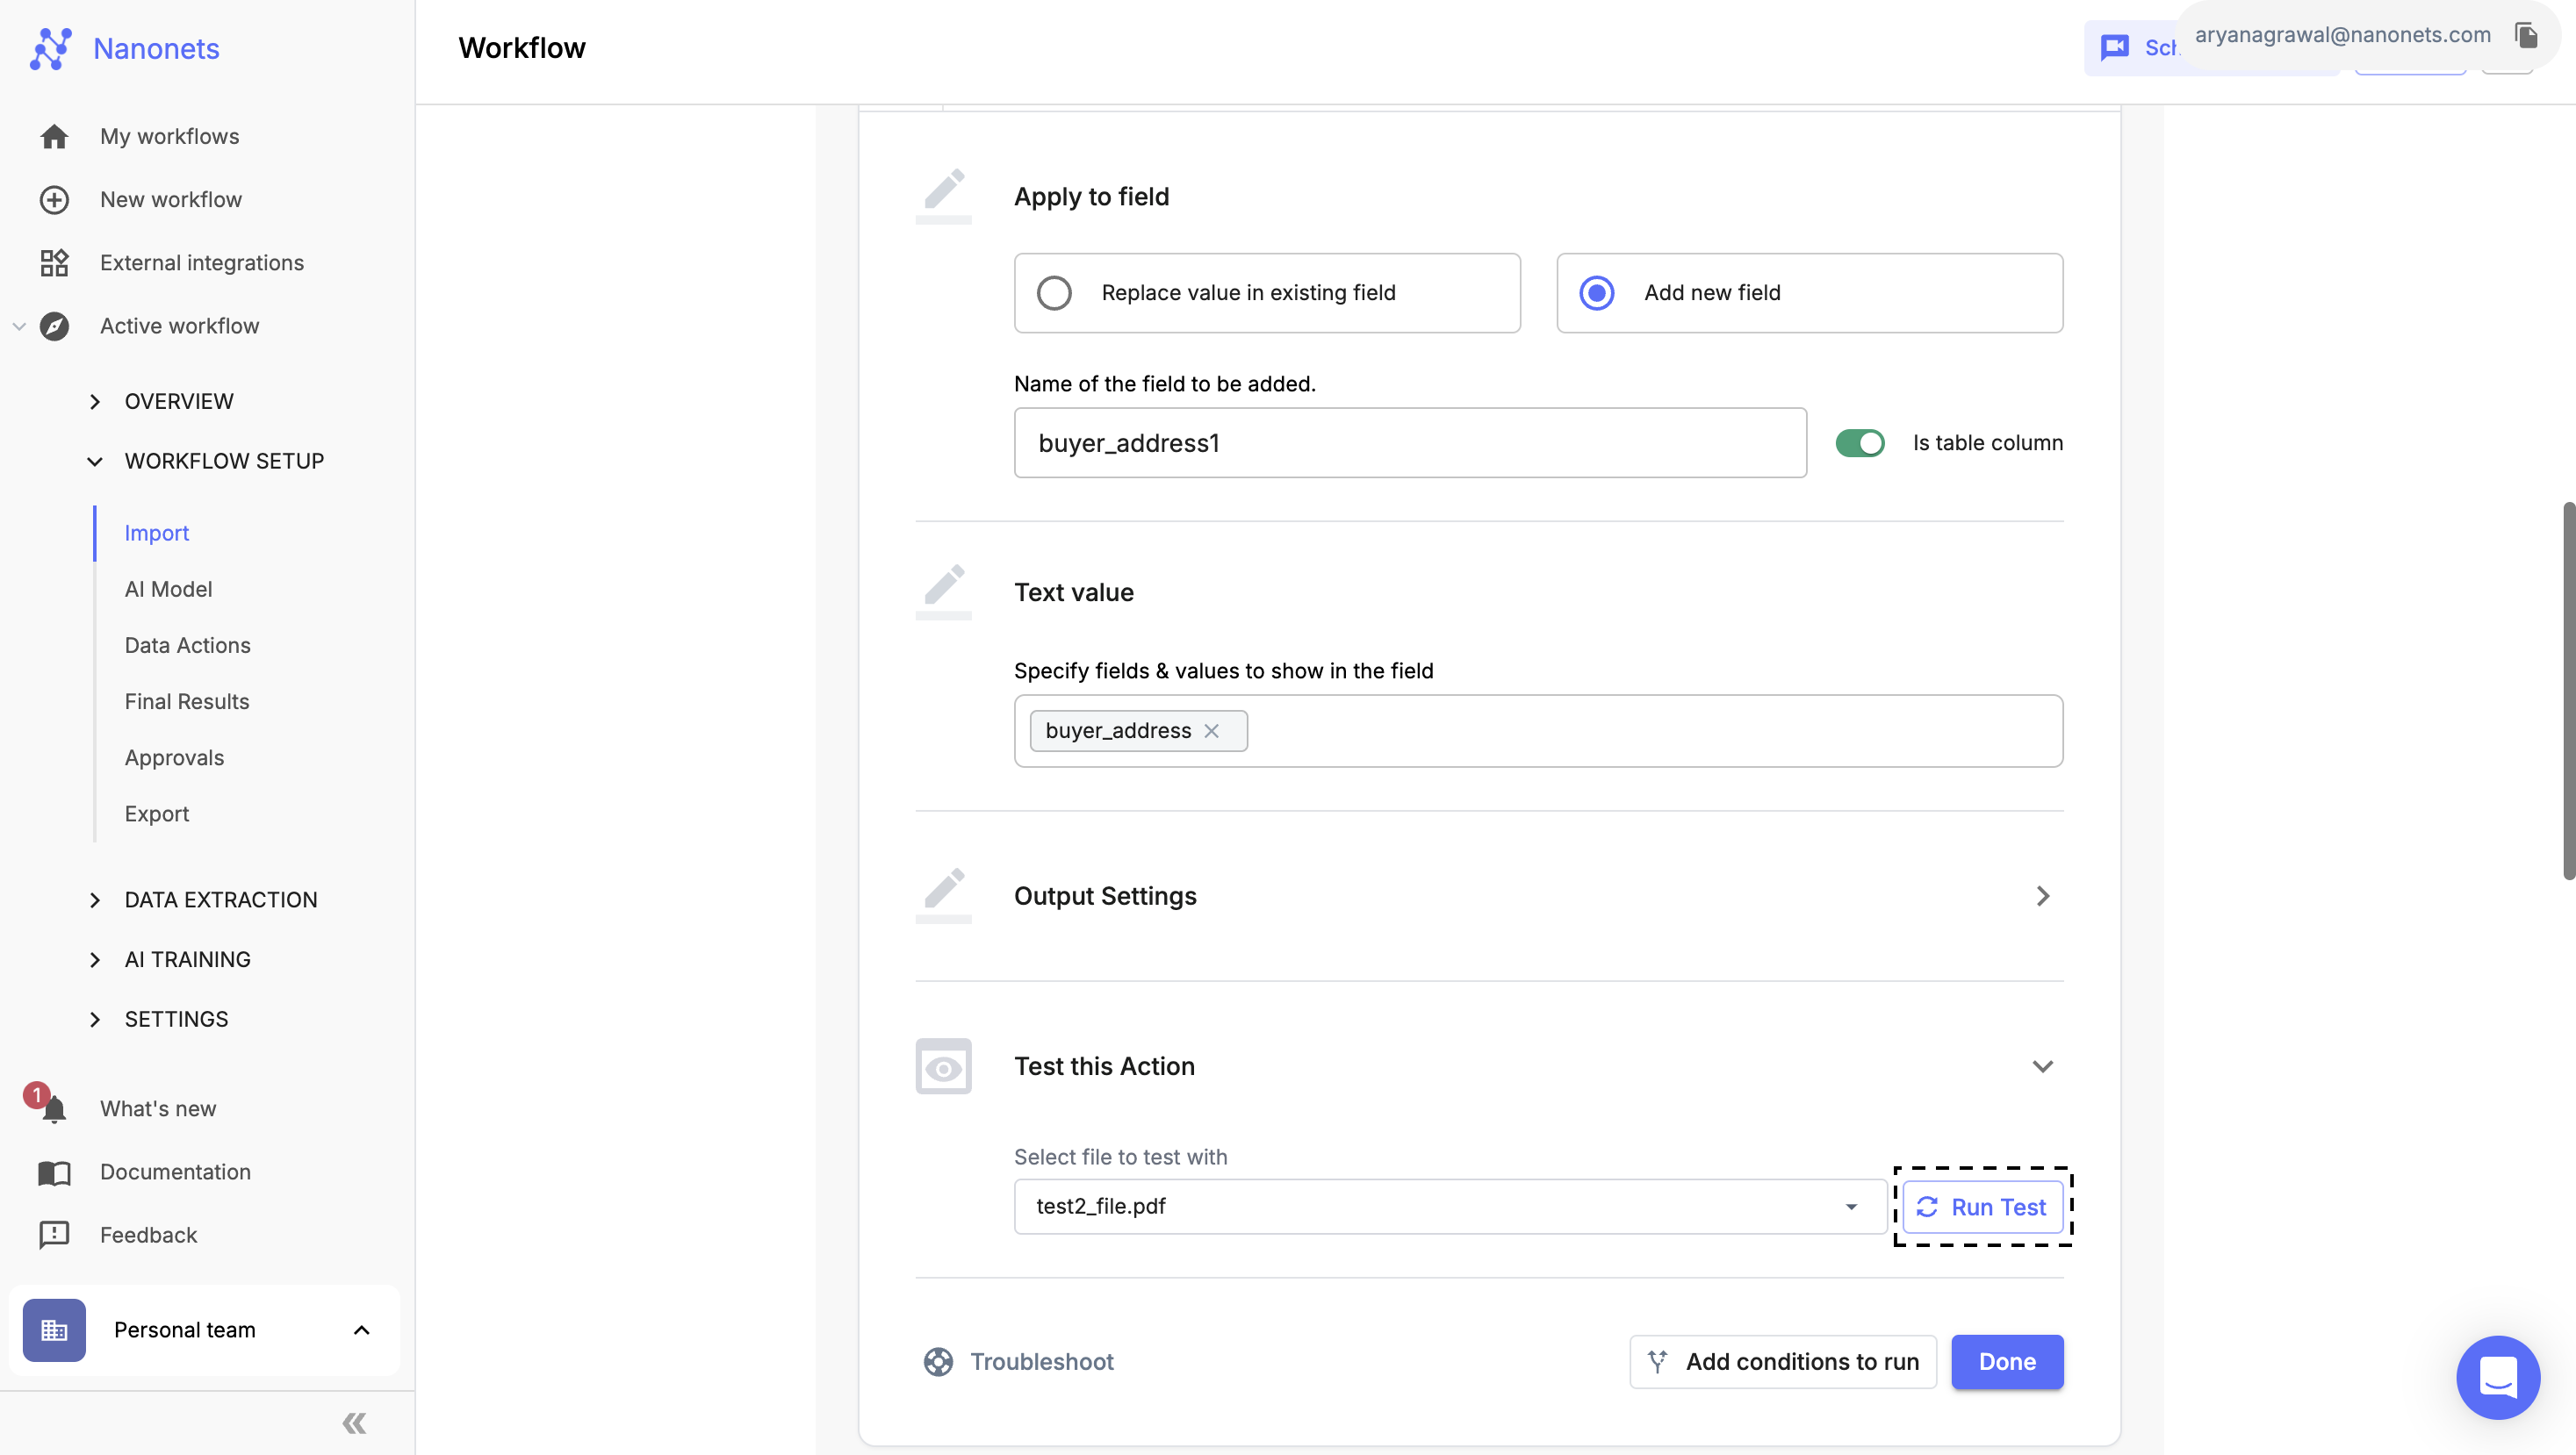Open the chat support bubble
This screenshot has width=2576, height=1455.
pyautogui.click(x=2498, y=1378)
